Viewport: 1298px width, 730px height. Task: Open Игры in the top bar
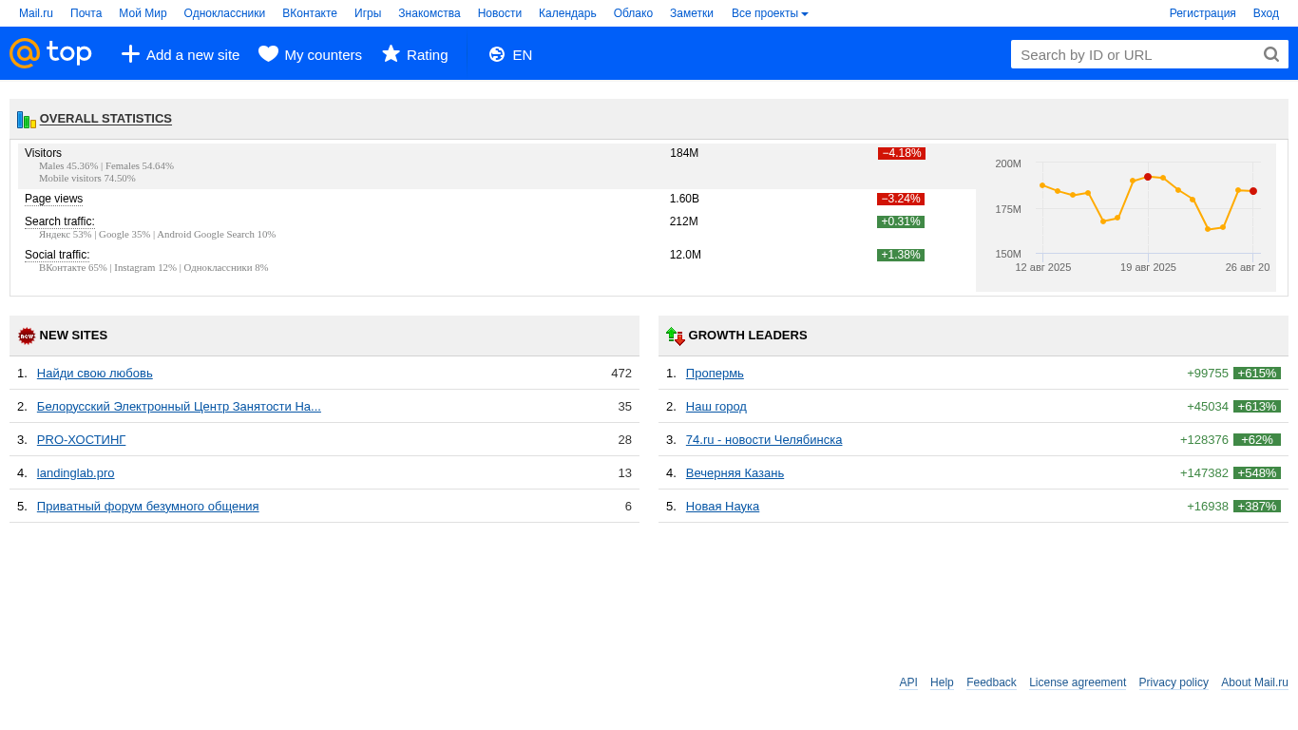368,13
